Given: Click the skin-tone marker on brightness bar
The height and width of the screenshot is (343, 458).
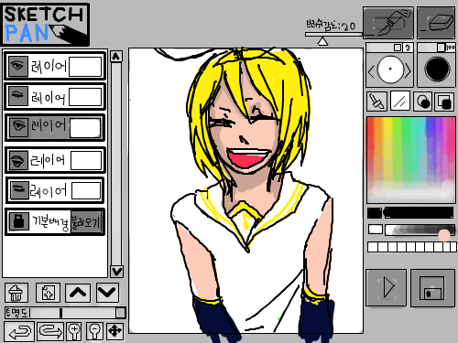Looking at the screenshot, I should 444,235.
